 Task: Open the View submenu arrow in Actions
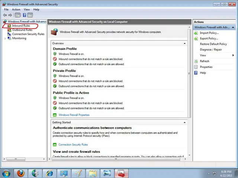pos(233,55)
